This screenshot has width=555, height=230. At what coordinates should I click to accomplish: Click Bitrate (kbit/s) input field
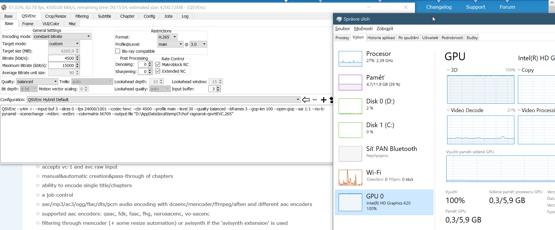pos(61,58)
